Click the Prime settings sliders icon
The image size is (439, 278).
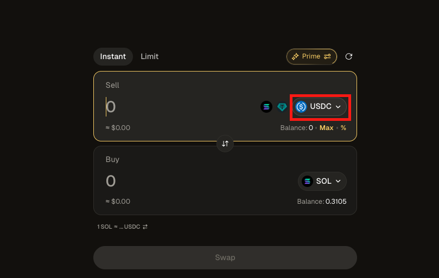(328, 56)
